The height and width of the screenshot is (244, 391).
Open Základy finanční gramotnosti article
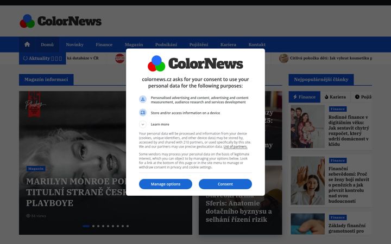[347, 228]
